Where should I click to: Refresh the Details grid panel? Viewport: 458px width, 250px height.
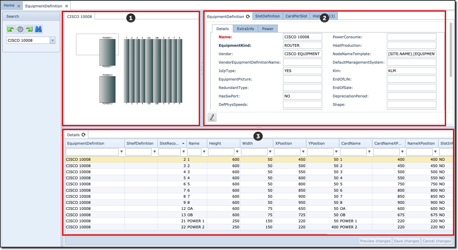point(84,135)
